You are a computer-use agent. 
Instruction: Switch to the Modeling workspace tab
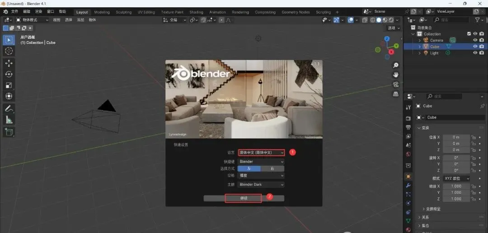click(x=102, y=12)
